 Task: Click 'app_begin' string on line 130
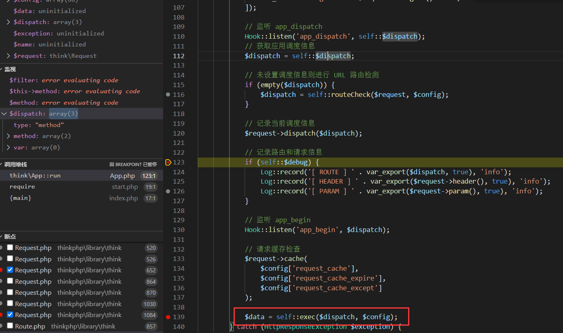[318, 230]
